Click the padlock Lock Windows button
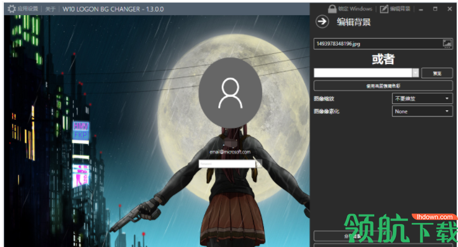Image resolution: width=458 pixels, height=247 pixels. click(350, 9)
